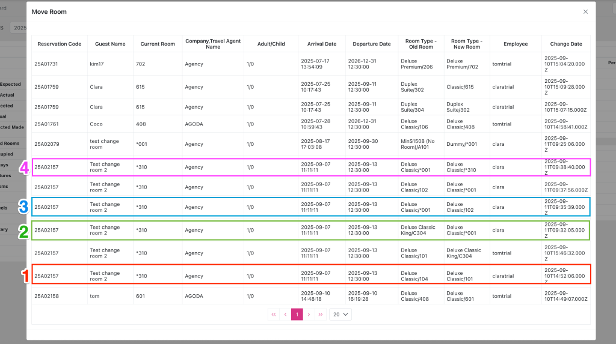The image size is (616, 344).
Task: Click the kim17 guest name cell
Action: [97, 64]
